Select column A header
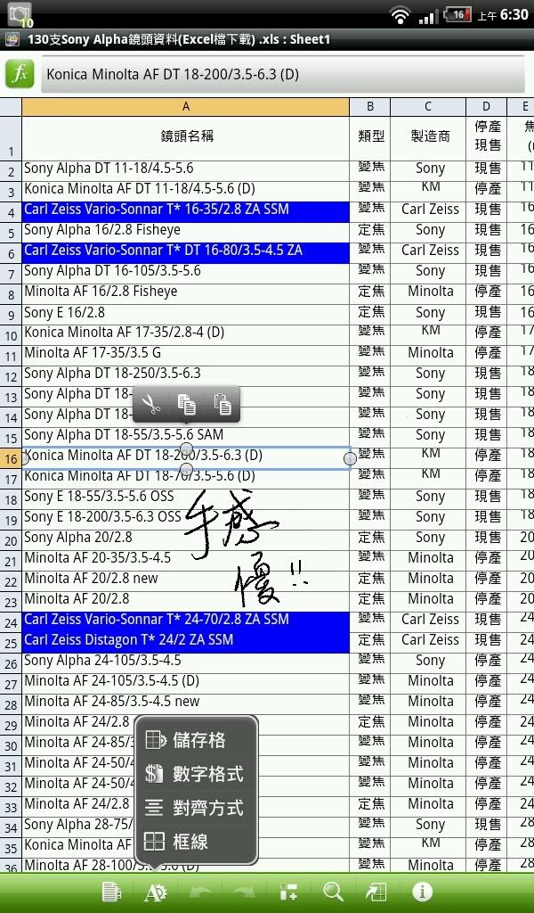Image resolution: width=534 pixels, height=913 pixels. tap(186, 107)
